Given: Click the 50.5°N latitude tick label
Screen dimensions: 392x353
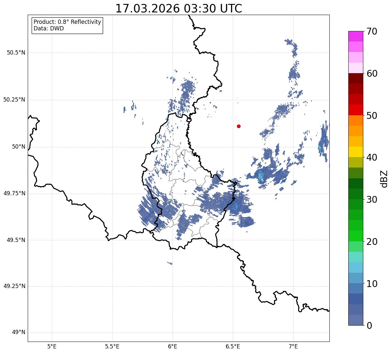Looking at the screenshot, I should [16, 53].
